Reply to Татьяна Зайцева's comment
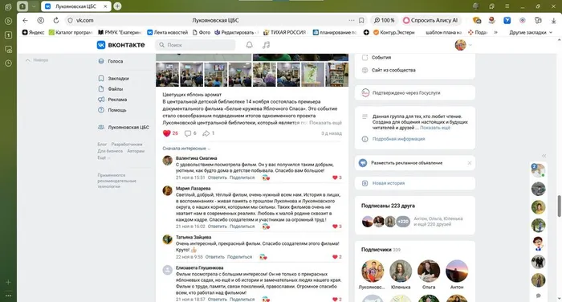Screen dimensions: 562x302 pyautogui.click(x=214, y=257)
